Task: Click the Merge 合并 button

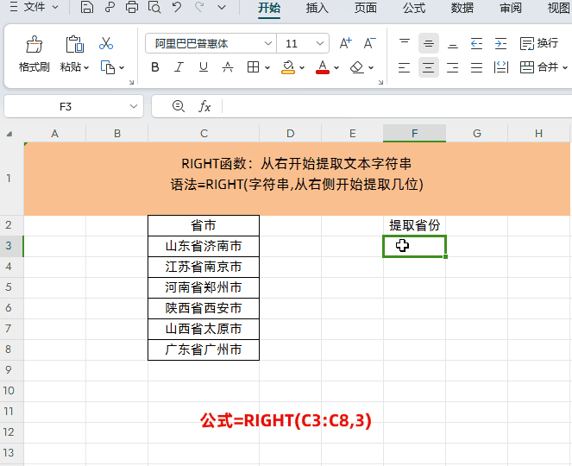Action: tap(539, 67)
